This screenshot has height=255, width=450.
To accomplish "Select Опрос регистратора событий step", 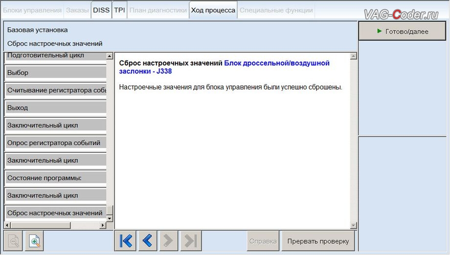I will point(55,143).
